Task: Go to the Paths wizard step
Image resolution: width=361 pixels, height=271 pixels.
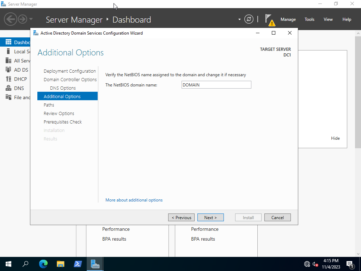Action: coord(49,105)
